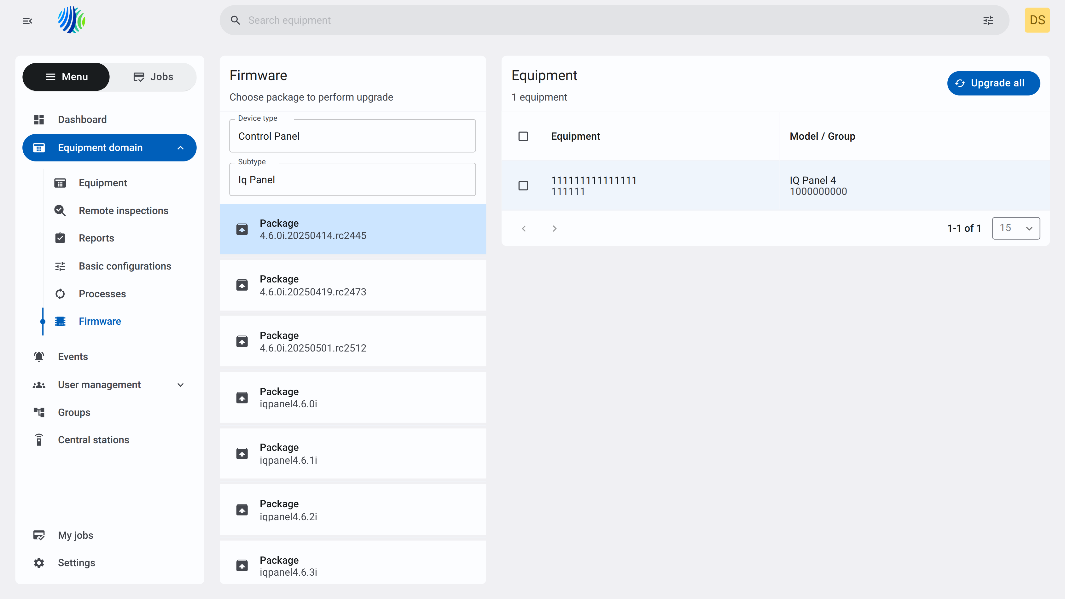Click the magnifier search icon

tap(235, 20)
